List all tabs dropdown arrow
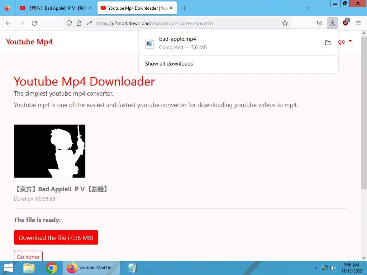The image size is (367, 275). 308,8
